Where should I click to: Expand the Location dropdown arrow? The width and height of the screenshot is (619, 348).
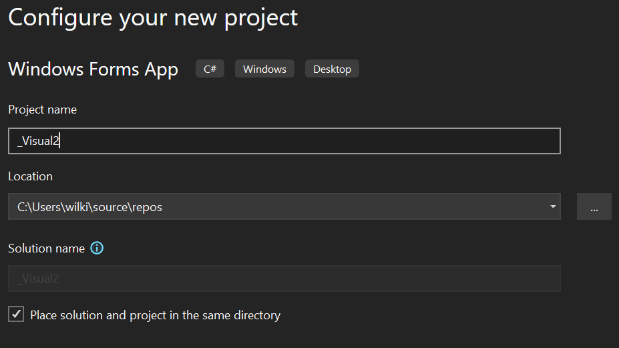click(553, 206)
